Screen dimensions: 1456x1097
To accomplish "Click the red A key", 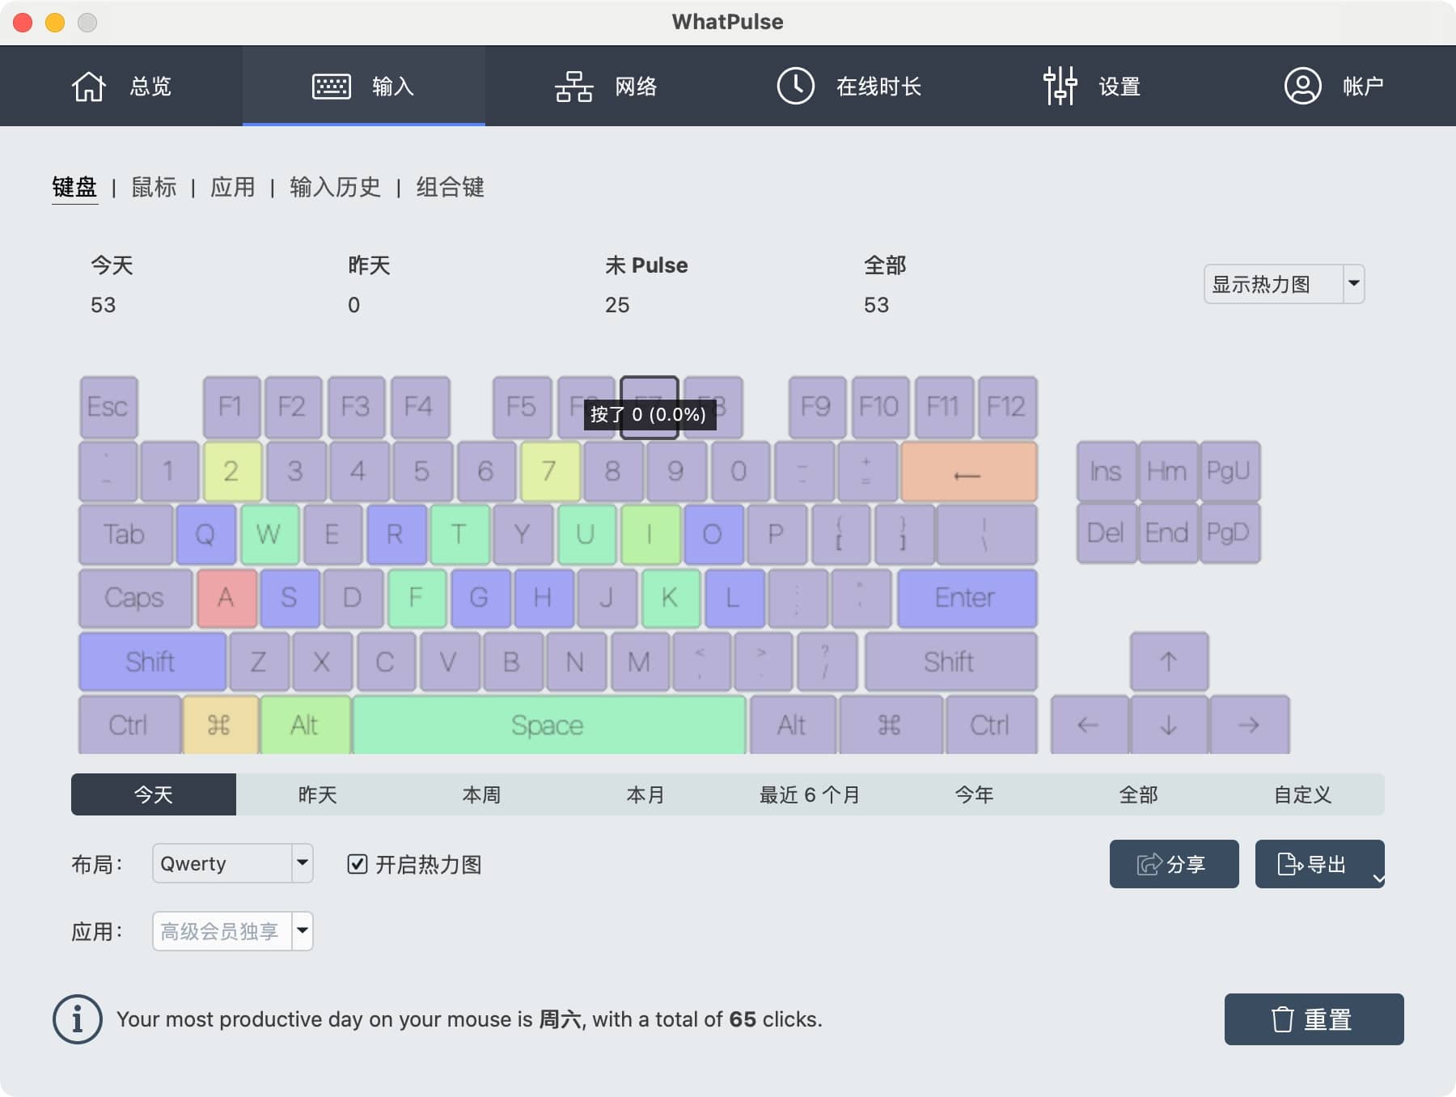I will pos(226,598).
